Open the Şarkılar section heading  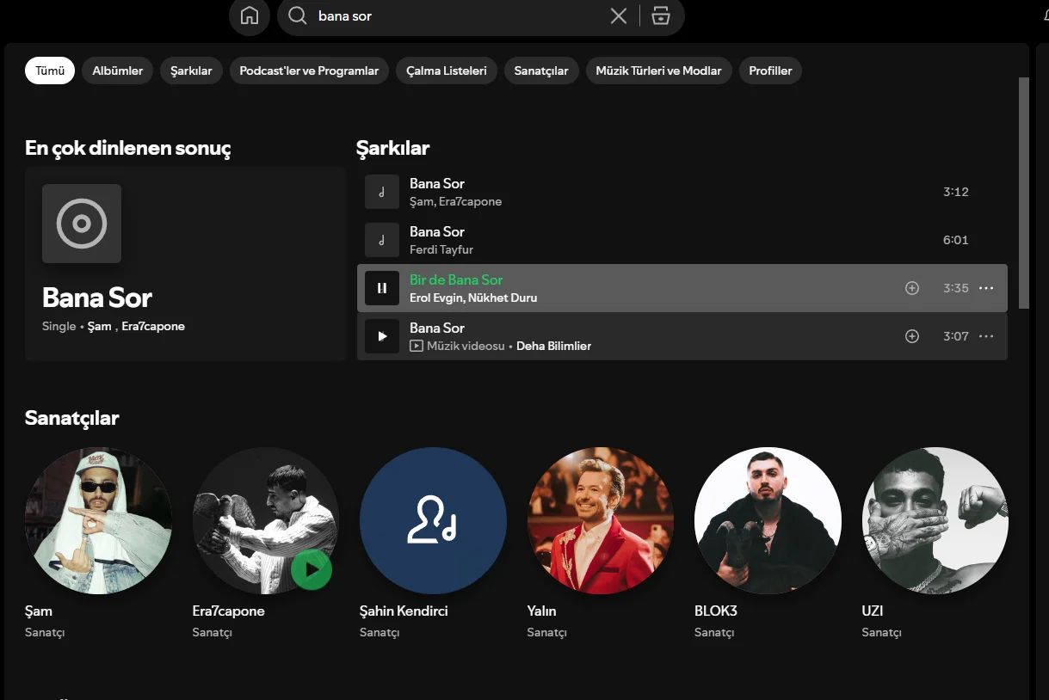coord(392,148)
